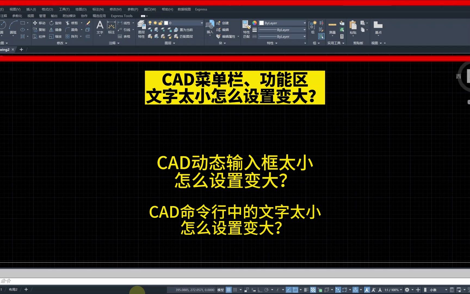470x294 pixels.
Task: Open Layer Properties (图层特性)
Action: 141,29
